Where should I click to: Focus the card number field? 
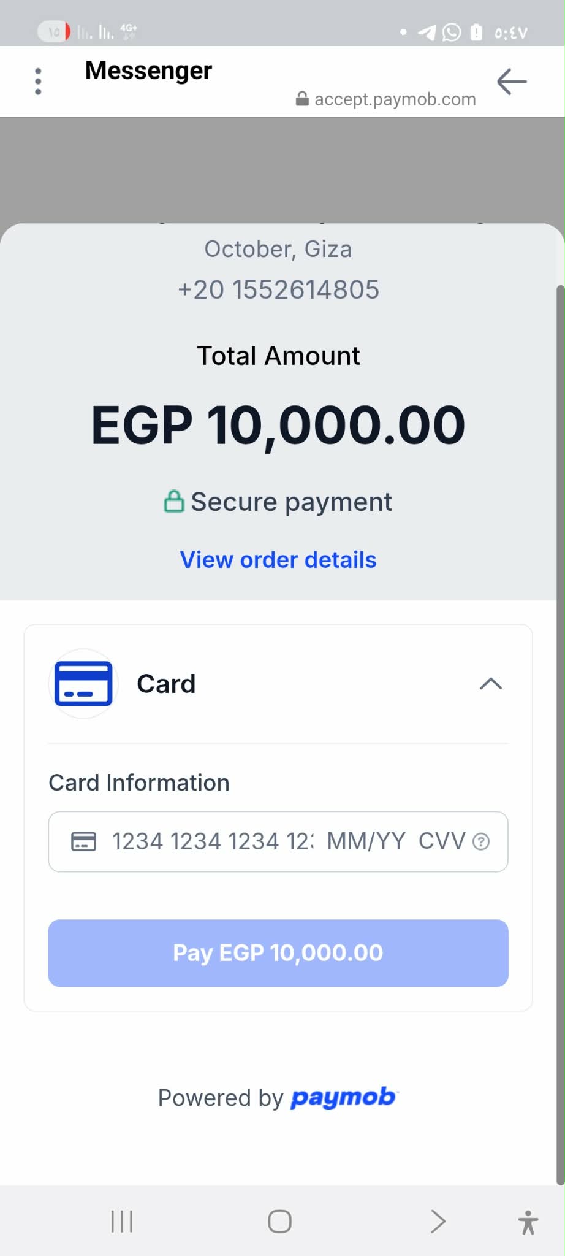click(x=211, y=841)
